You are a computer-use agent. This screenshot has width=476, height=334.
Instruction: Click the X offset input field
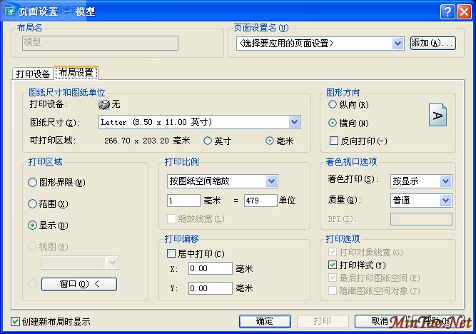pos(211,269)
